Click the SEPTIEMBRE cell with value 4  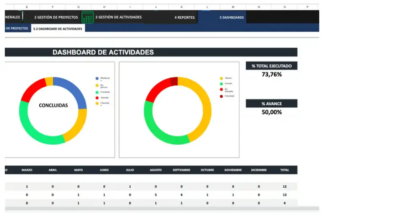181,195
